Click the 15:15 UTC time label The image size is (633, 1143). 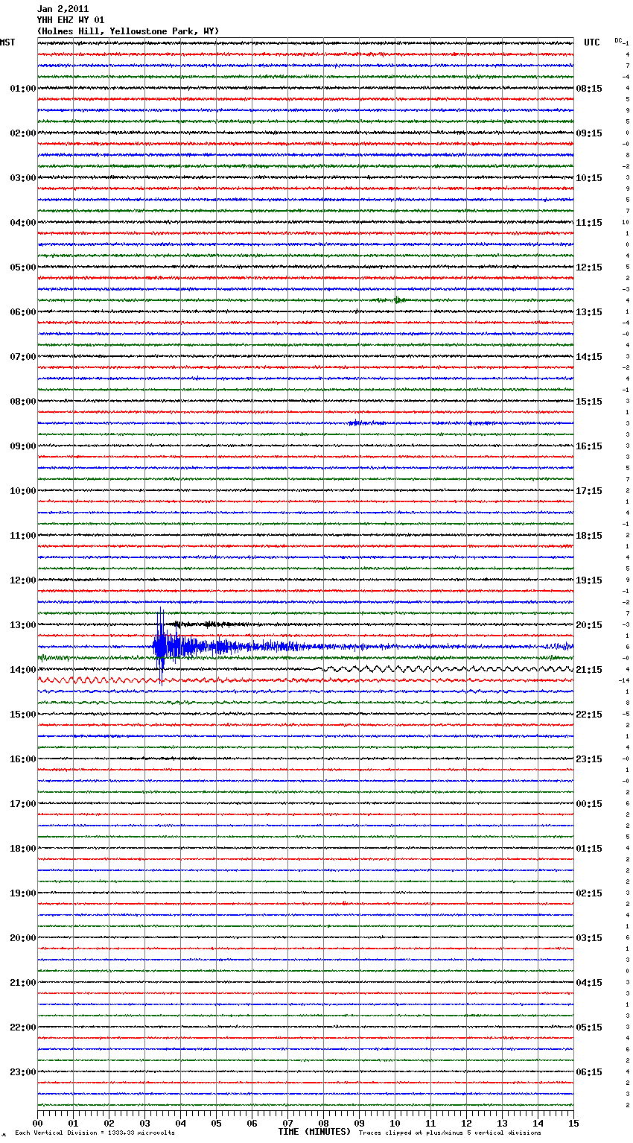tap(589, 402)
